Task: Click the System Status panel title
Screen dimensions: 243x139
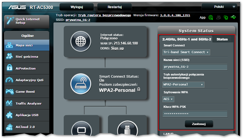Action: coord(196,31)
